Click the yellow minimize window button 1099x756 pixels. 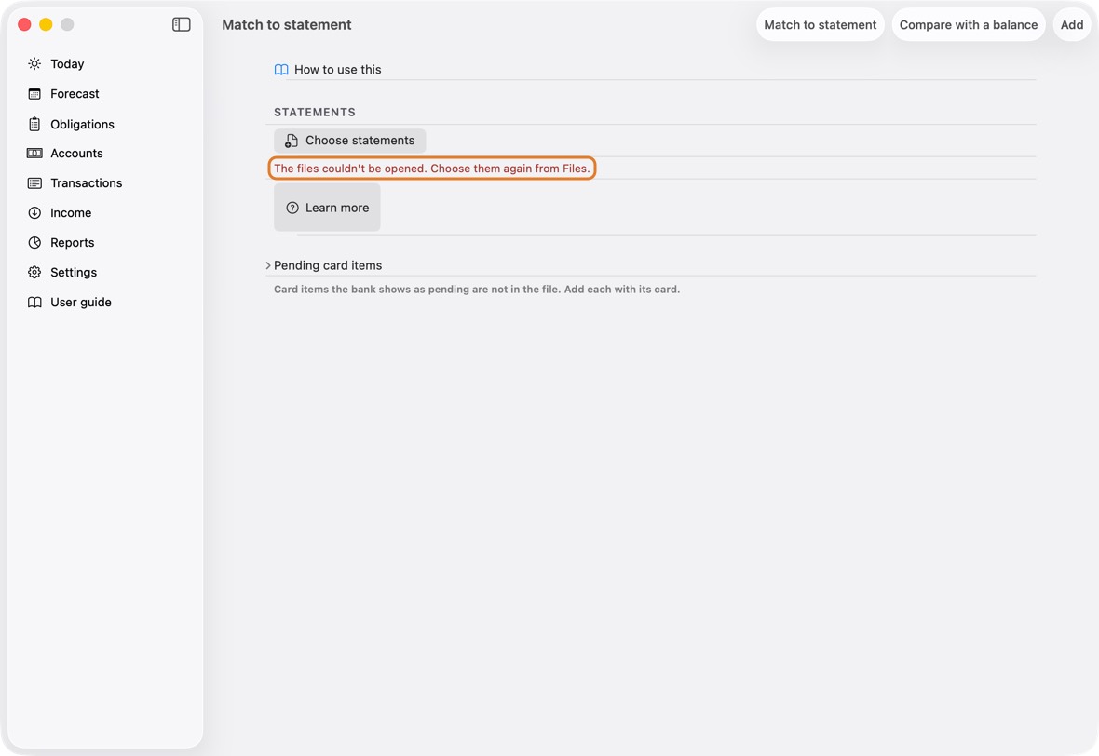pos(46,24)
